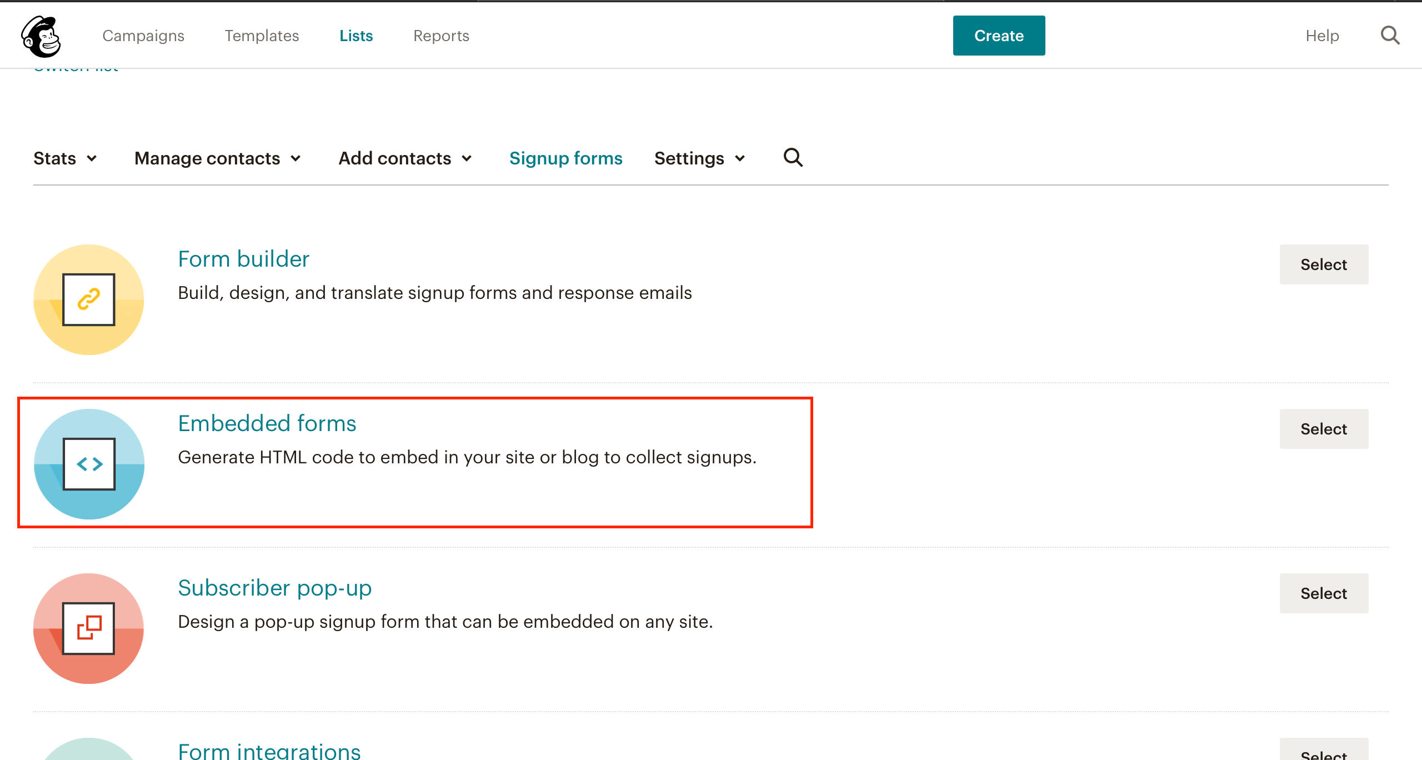Click the red Subscriber pop-up icon
This screenshot has width=1422, height=760.
click(89, 628)
